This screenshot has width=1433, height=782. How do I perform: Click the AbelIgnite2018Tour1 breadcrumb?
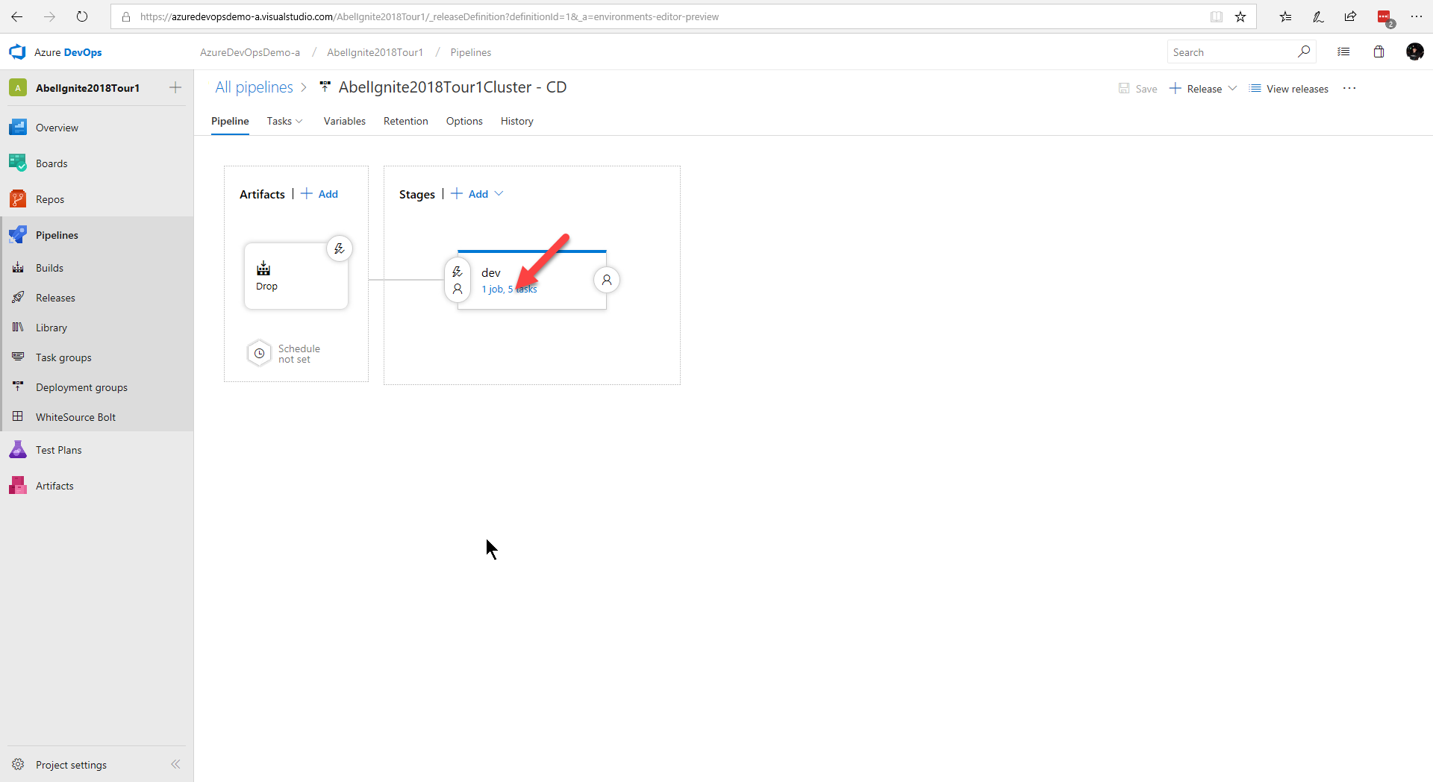tap(375, 52)
